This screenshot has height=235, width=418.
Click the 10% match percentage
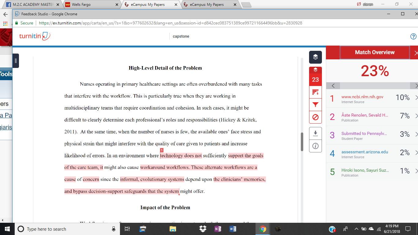[403, 98]
